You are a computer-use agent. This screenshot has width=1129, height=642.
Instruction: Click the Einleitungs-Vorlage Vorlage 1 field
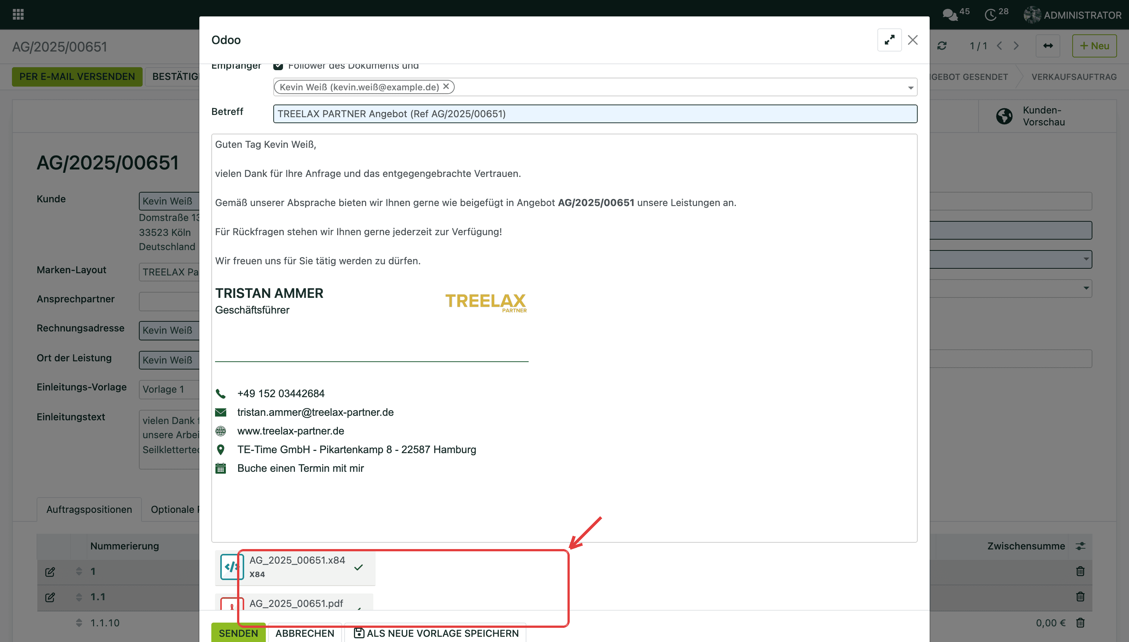[169, 389]
